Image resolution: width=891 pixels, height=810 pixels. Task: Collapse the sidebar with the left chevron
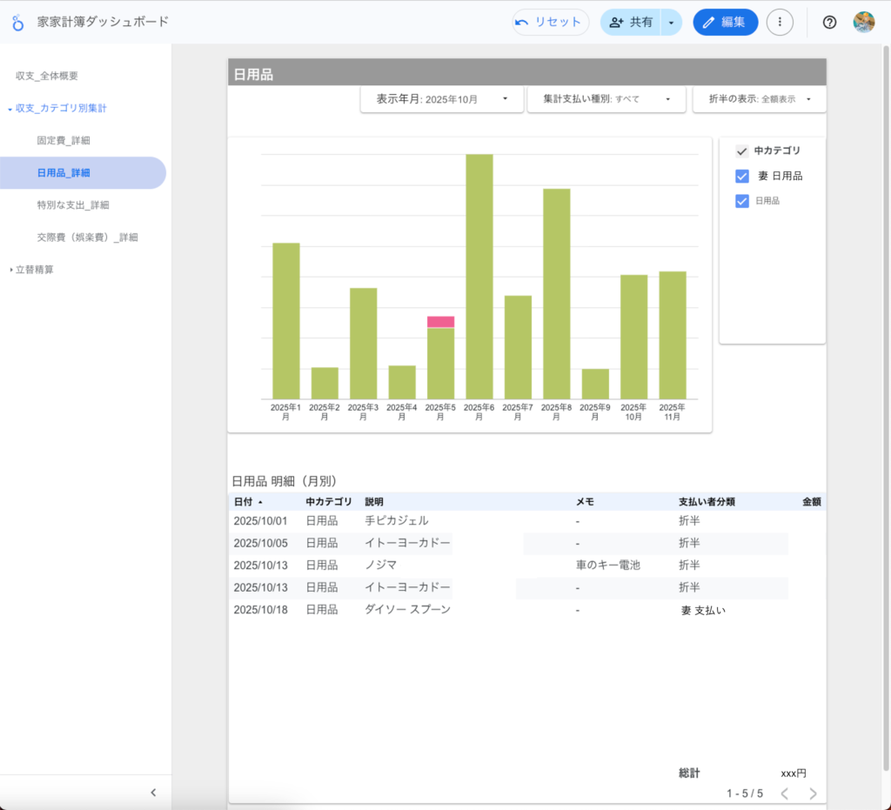[153, 792]
